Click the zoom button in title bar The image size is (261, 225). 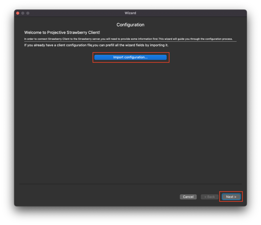(28, 13)
